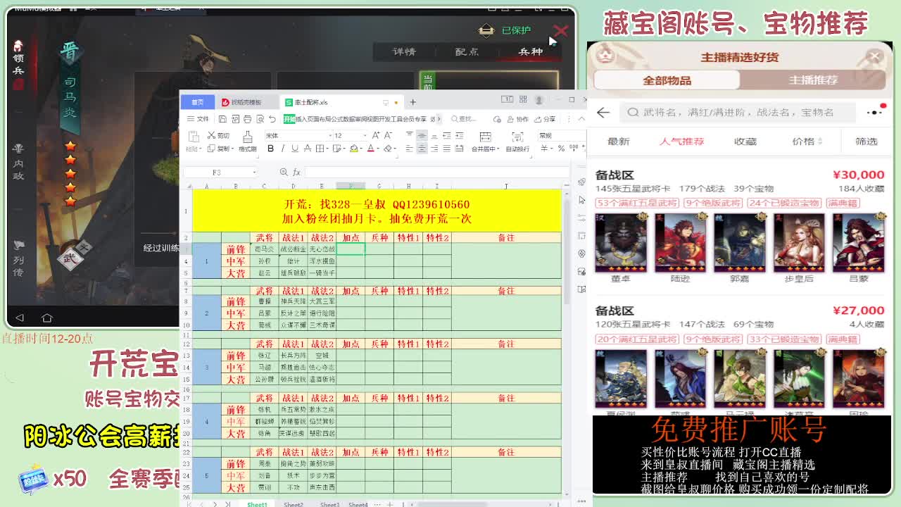Viewport: 901px width, 507px height.
Task: Add a new document tab with plus
Action: [413, 102]
